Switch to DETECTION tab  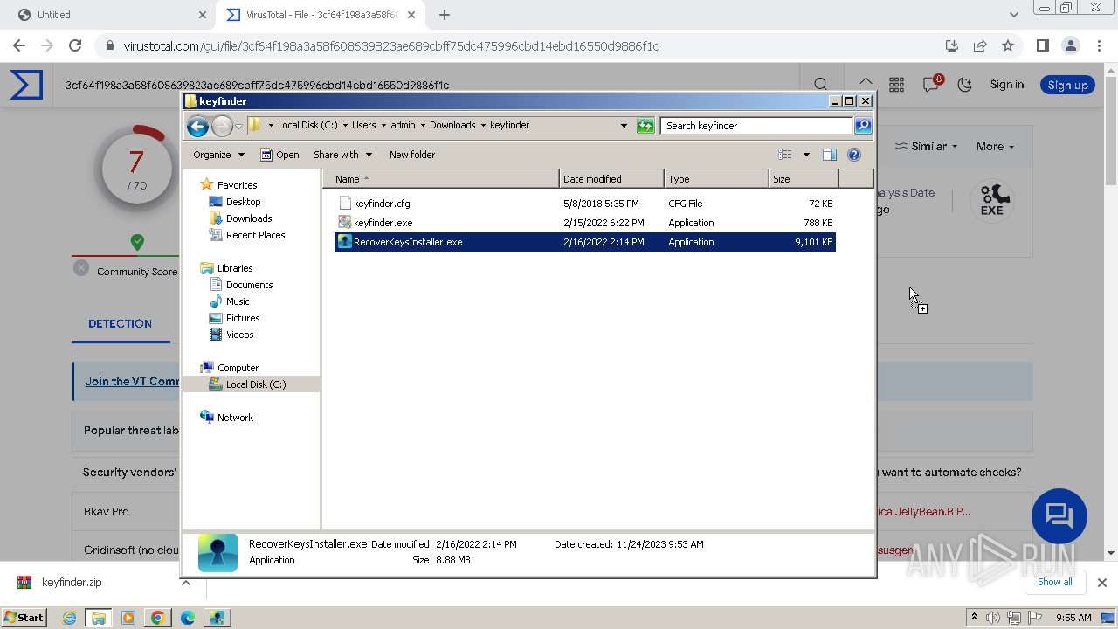(x=120, y=323)
